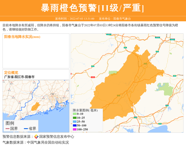Click the 100~250 magenta legend swatch
The width and height of the screenshot is (186, 146).
click(x=75, y=129)
